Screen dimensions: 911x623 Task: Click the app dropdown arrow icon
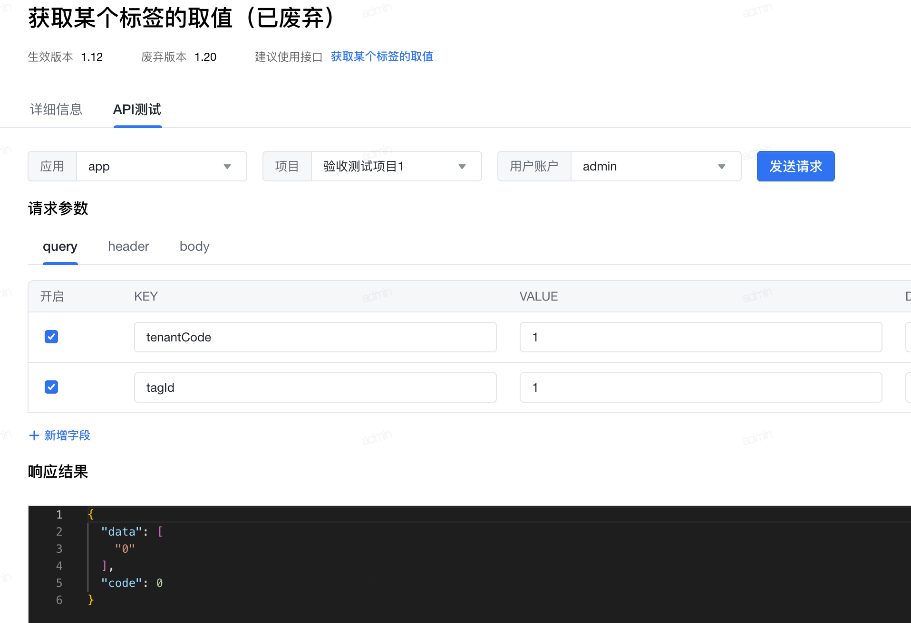227,167
